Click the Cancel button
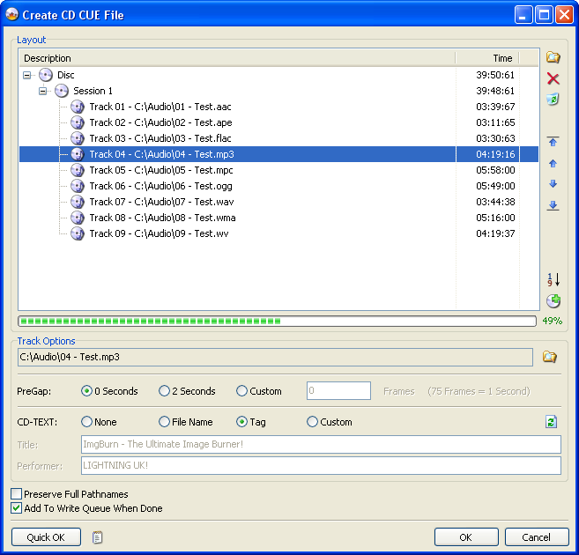 pos(536,536)
